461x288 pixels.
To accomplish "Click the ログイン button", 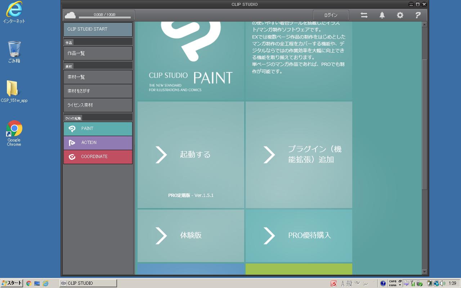I will click(x=331, y=15).
